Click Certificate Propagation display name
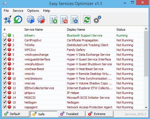This screenshot has width=150, height=119. tap(83, 40)
